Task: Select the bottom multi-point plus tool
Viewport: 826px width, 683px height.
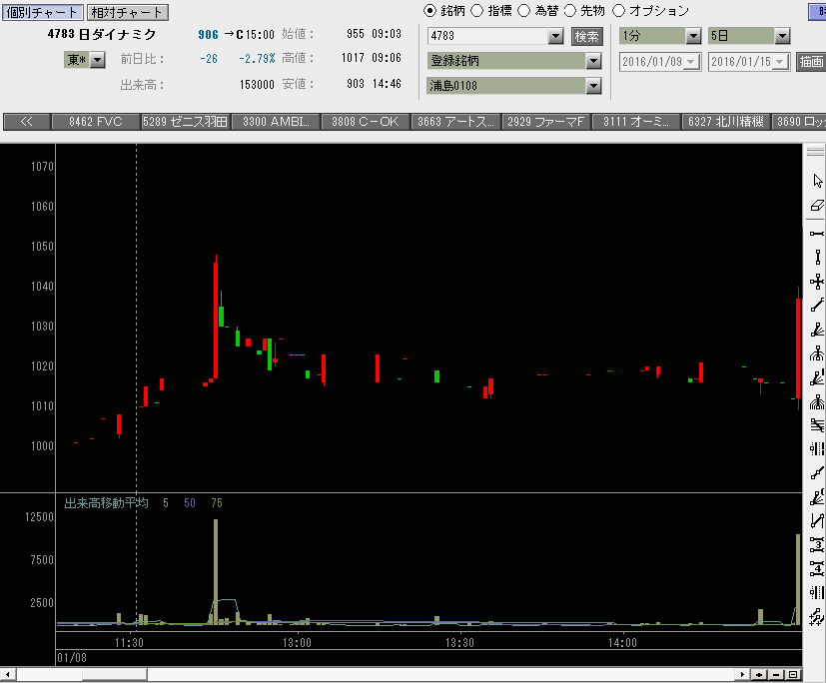Action: pyautogui.click(x=817, y=616)
